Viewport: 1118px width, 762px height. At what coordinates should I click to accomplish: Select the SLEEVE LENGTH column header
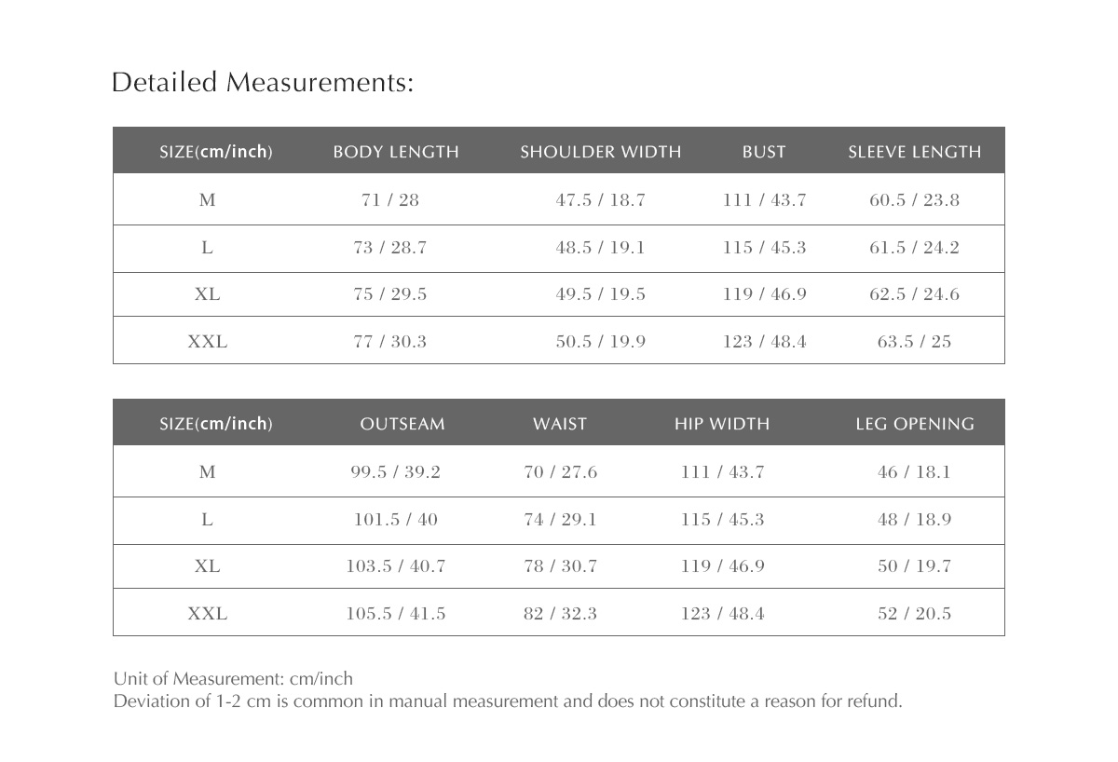(914, 152)
